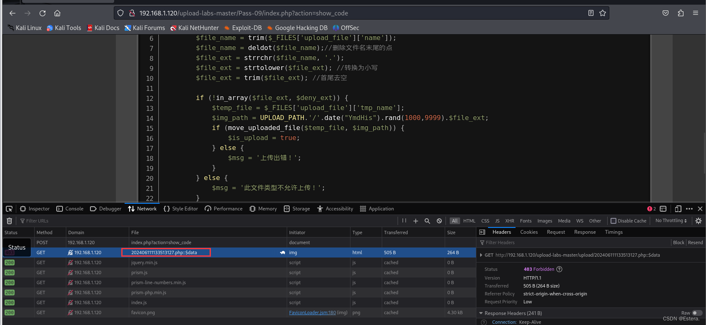Open FaviconLoader.jsm:180 initiator link
706x325 pixels.
coord(312,312)
